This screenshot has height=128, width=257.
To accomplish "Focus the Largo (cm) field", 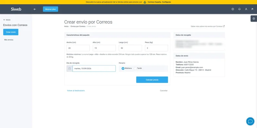I will tap(130, 48).
